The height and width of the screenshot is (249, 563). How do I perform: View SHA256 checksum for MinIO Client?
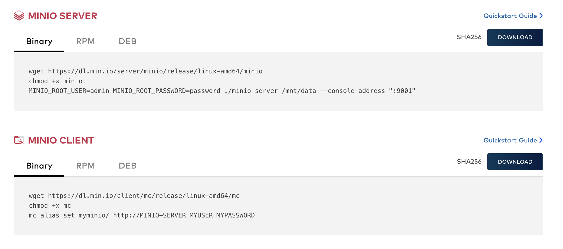469,161
